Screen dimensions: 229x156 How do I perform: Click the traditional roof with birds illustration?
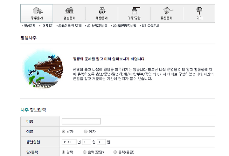tap(43, 69)
